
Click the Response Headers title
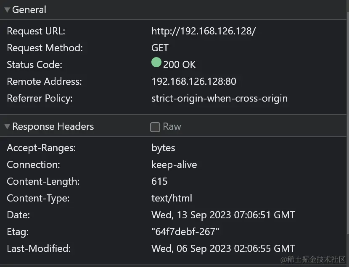tap(53, 126)
